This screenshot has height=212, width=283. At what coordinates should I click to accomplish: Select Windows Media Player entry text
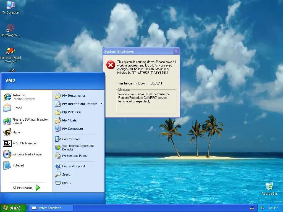click(x=27, y=154)
